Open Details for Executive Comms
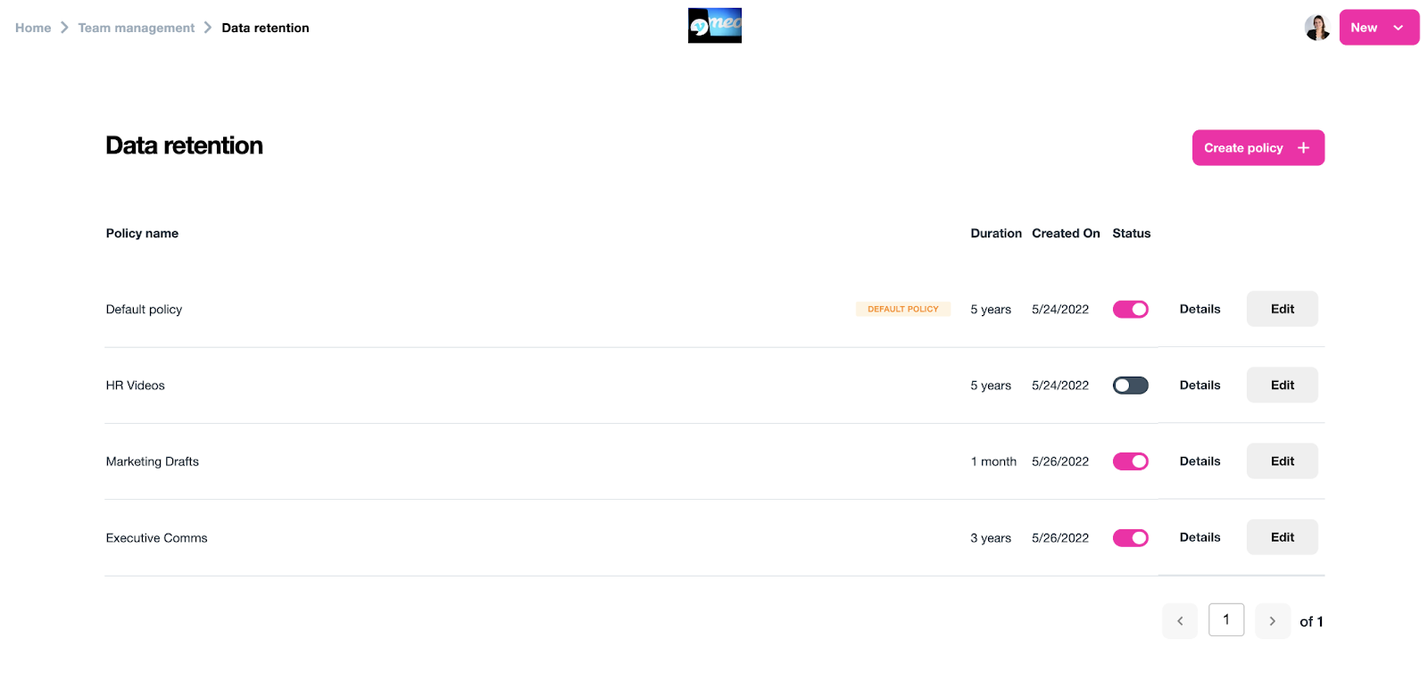 [x=1200, y=537]
